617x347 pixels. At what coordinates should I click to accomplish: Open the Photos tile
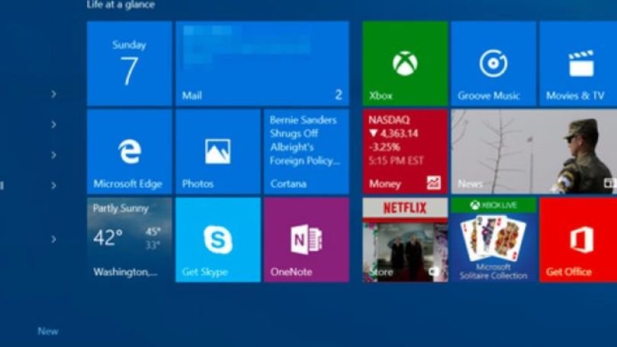point(218,151)
